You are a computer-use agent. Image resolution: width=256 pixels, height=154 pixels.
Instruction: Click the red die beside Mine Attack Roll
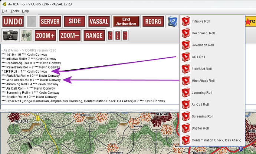pos(186,81)
